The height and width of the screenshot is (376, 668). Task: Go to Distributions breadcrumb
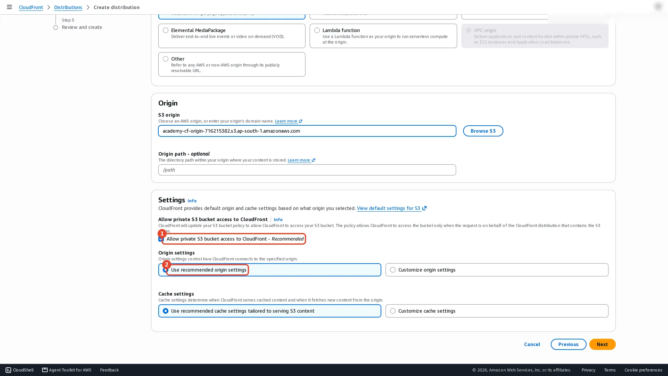pos(68,7)
